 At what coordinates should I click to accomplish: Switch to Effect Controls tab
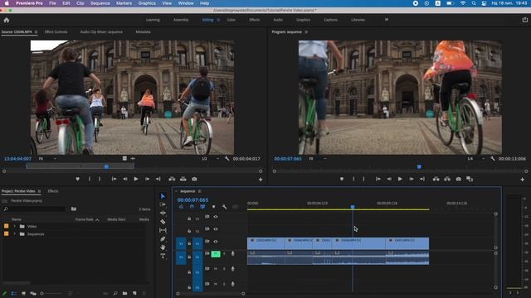click(56, 31)
